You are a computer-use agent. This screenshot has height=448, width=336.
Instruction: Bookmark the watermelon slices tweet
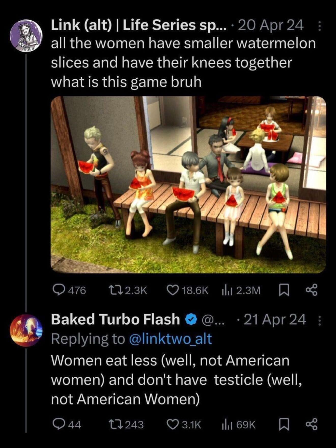click(x=284, y=290)
